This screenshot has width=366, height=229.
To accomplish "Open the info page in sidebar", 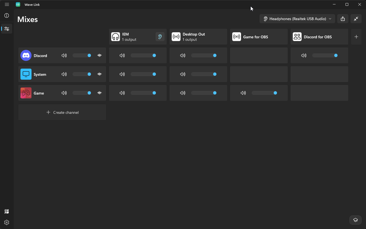I will (7, 16).
